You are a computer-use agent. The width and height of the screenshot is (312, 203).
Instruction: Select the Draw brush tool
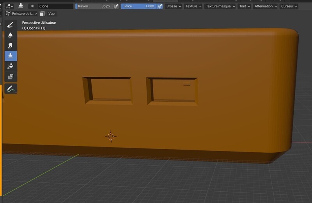(x=11, y=25)
